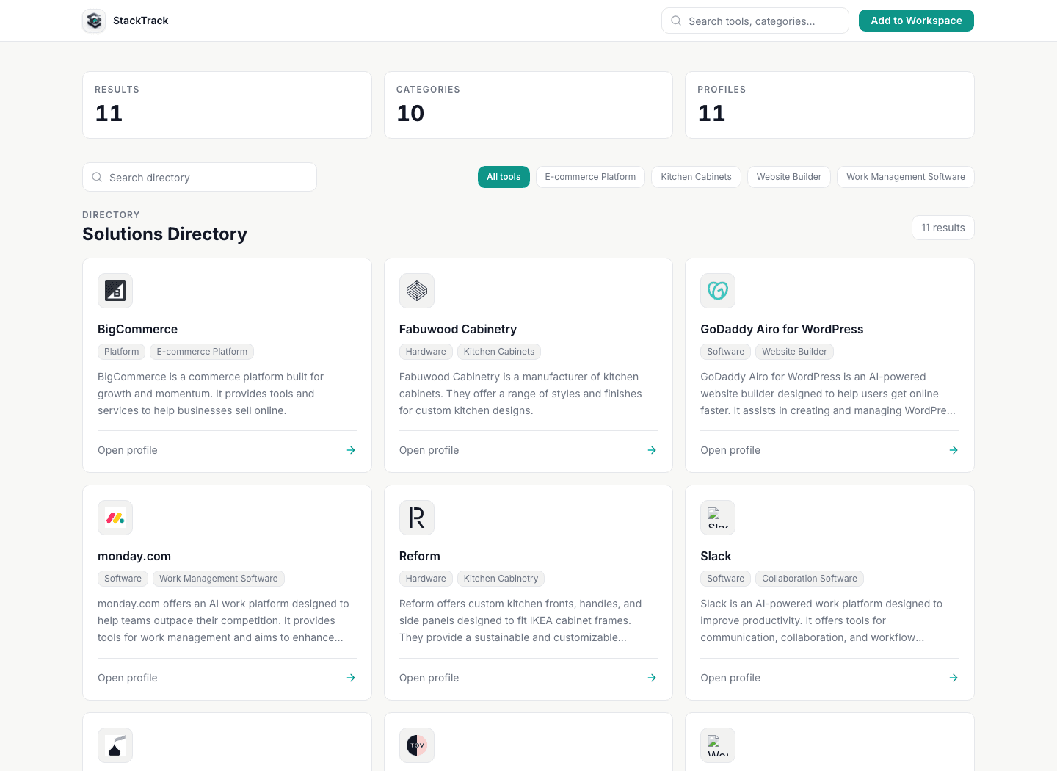The image size is (1057, 771).
Task: Click the round TOV logo icon
Action: 417,745
